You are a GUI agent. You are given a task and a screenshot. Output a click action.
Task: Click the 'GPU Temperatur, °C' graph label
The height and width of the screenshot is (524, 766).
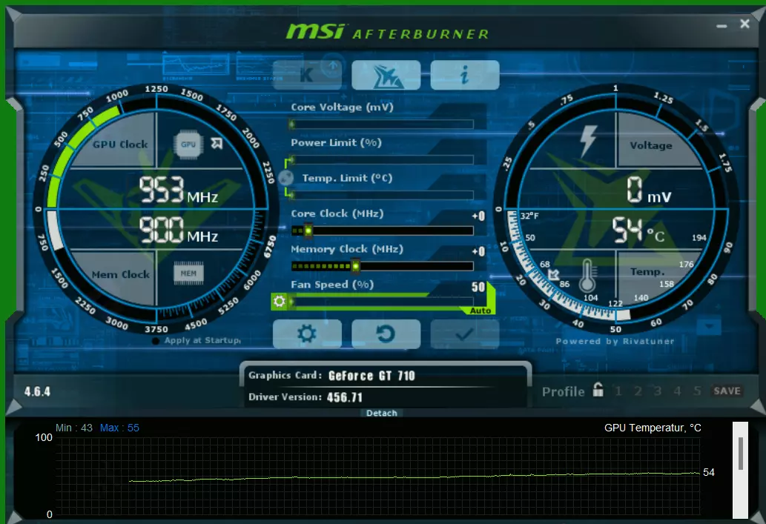point(653,428)
